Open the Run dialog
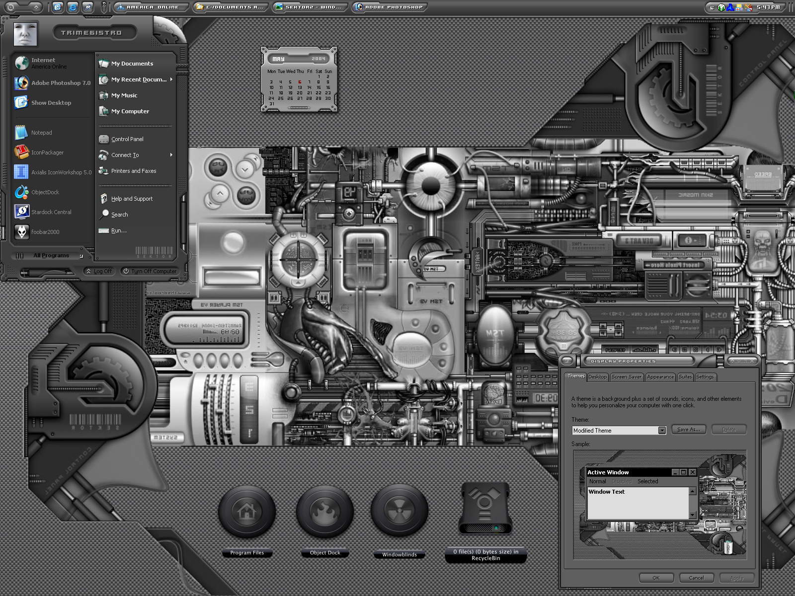795x596 pixels. [x=136, y=230]
